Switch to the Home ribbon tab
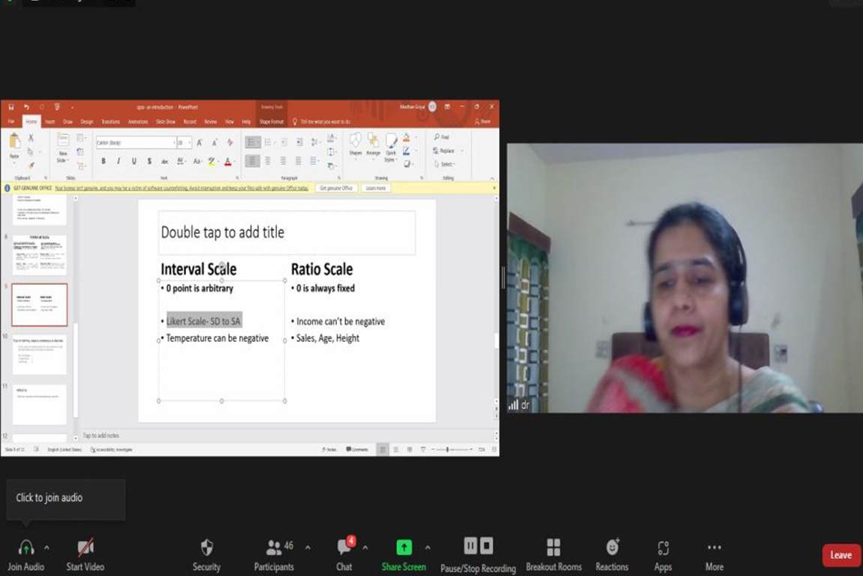 (31, 121)
